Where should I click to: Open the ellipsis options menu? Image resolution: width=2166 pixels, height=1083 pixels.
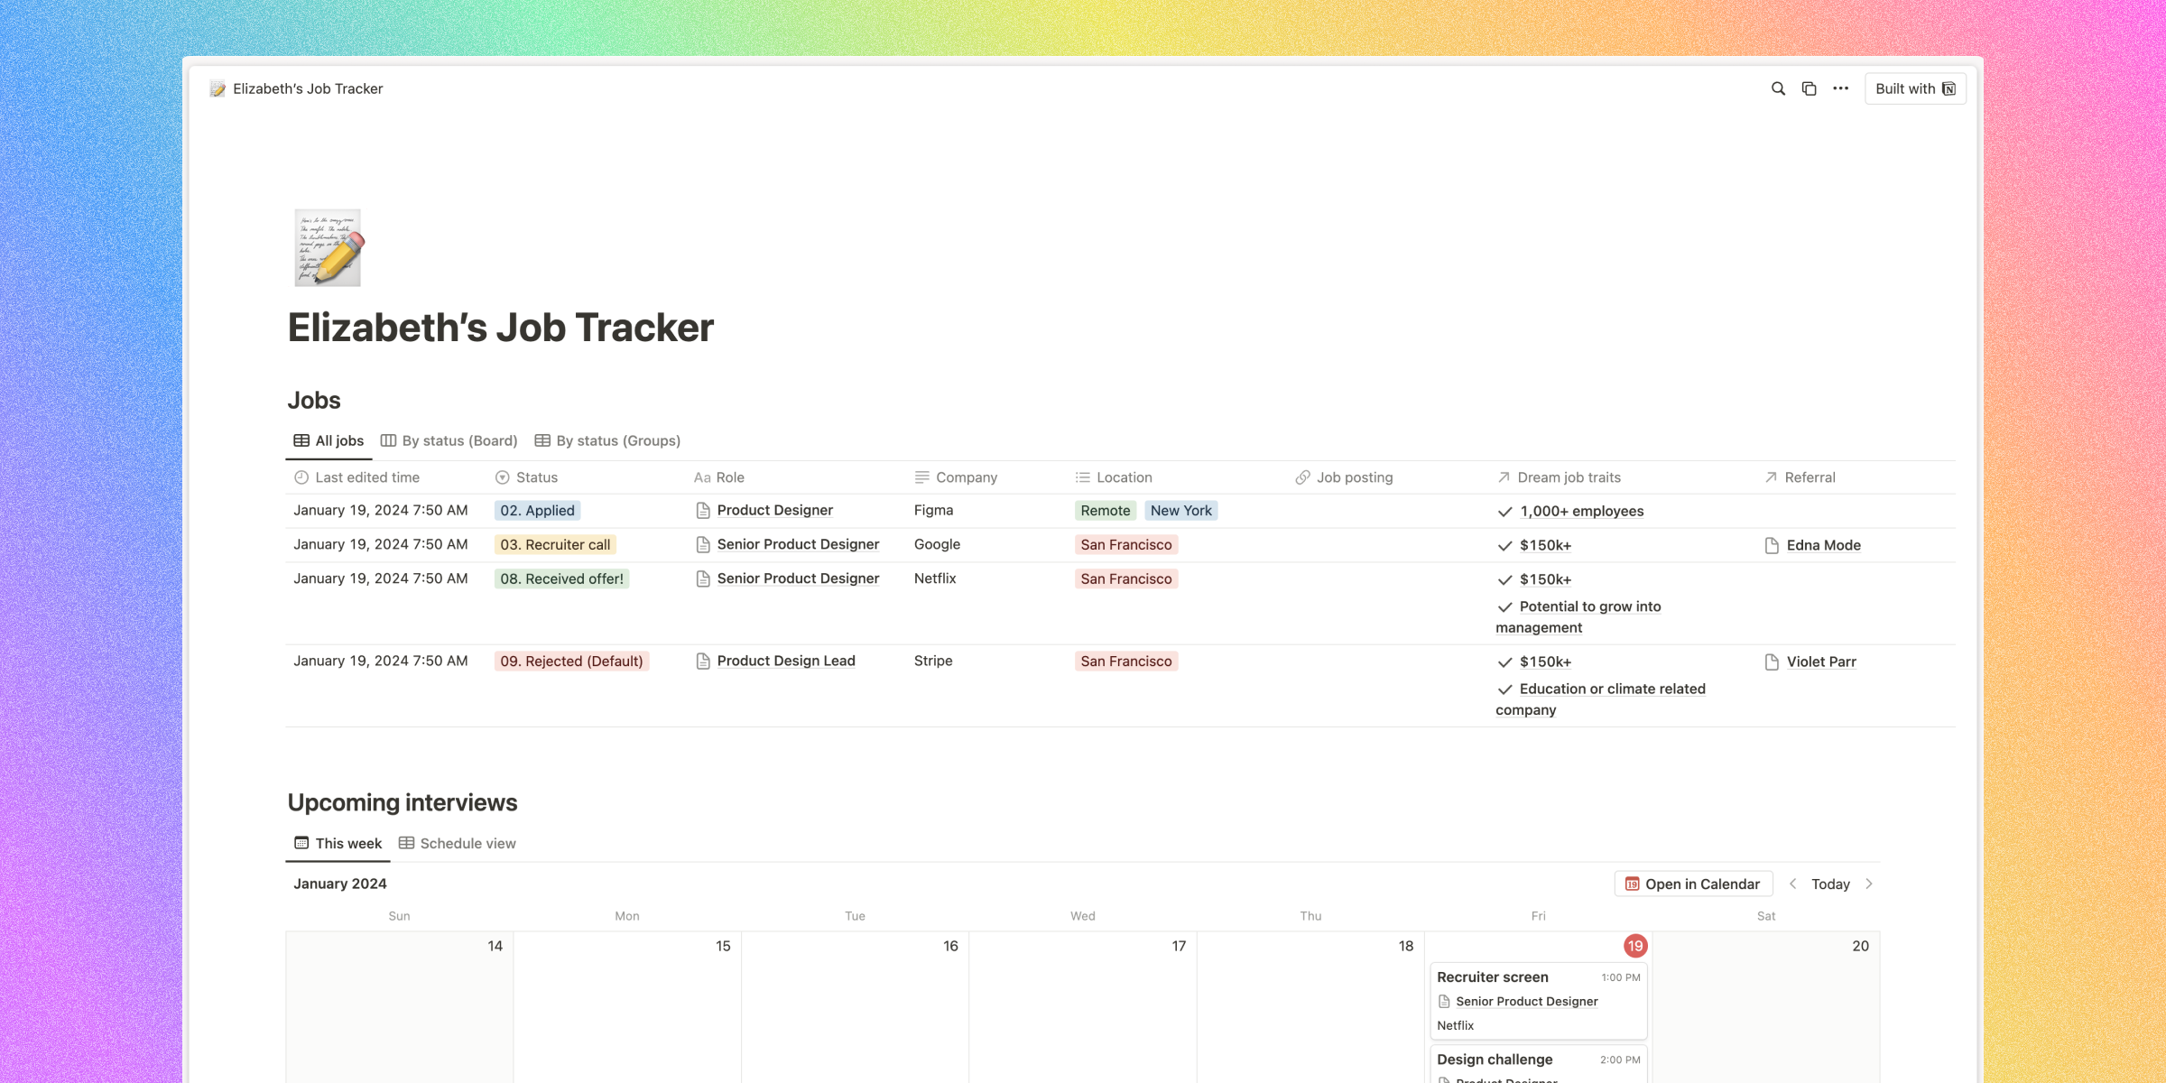point(1840,88)
